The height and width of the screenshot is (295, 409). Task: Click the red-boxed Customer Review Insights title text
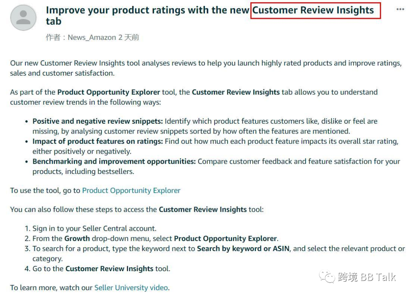click(313, 10)
